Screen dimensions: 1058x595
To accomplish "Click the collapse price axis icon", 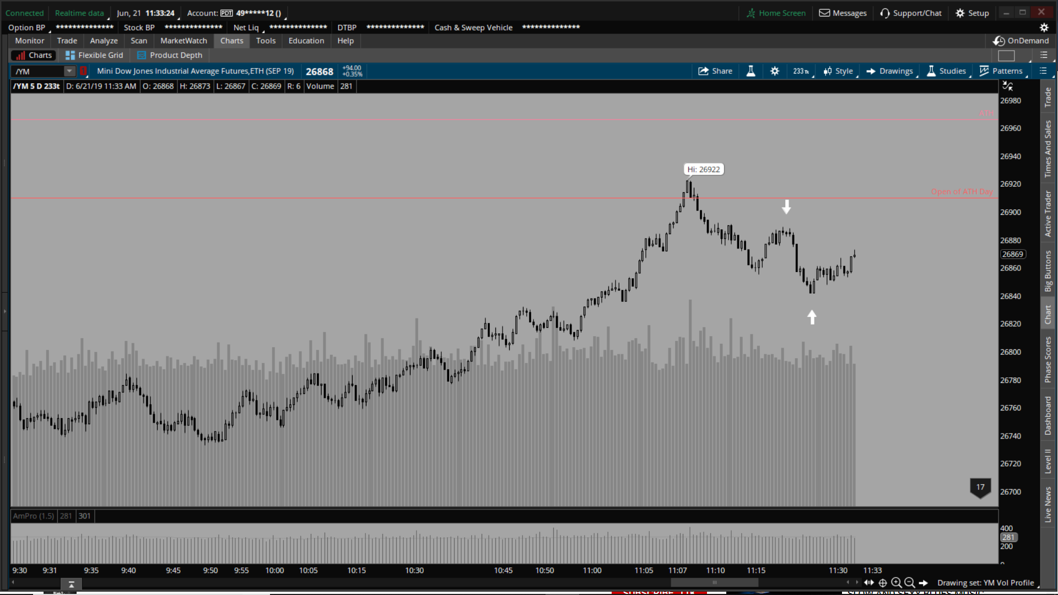I will click(1008, 86).
